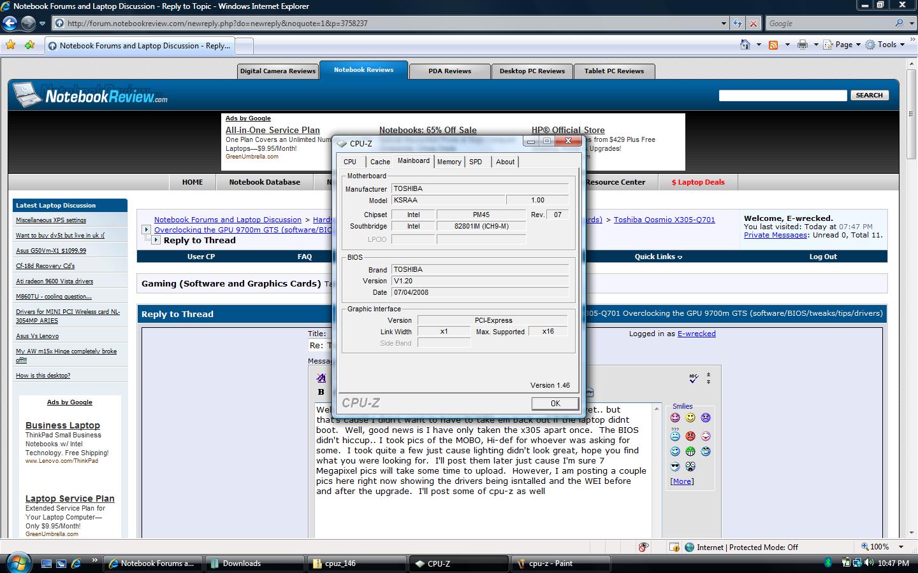Open the Toshiba Qosmio X305-Q701 breadcrumb link
918x573 pixels.
point(664,220)
